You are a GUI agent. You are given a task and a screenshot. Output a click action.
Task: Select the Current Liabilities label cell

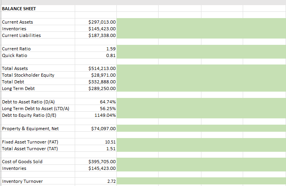[x=38, y=35]
